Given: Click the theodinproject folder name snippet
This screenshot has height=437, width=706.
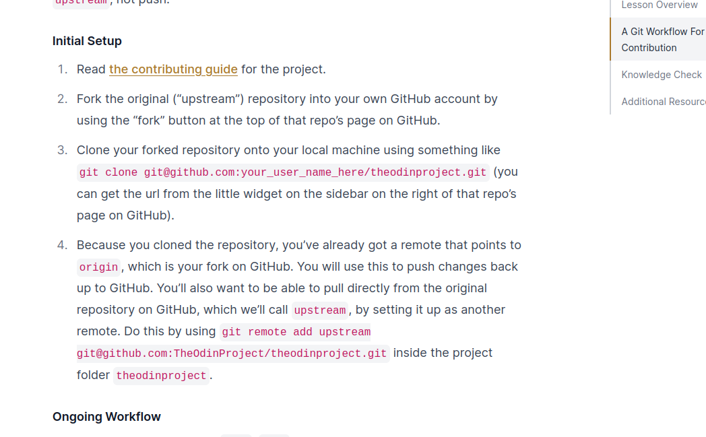Looking at the screenshot, I should (x=161, y=376).
